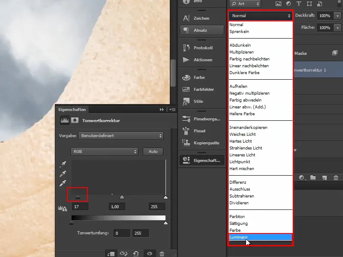Delete layer with trash icon in layers panel
343x257 pixels.
[336, 178]
